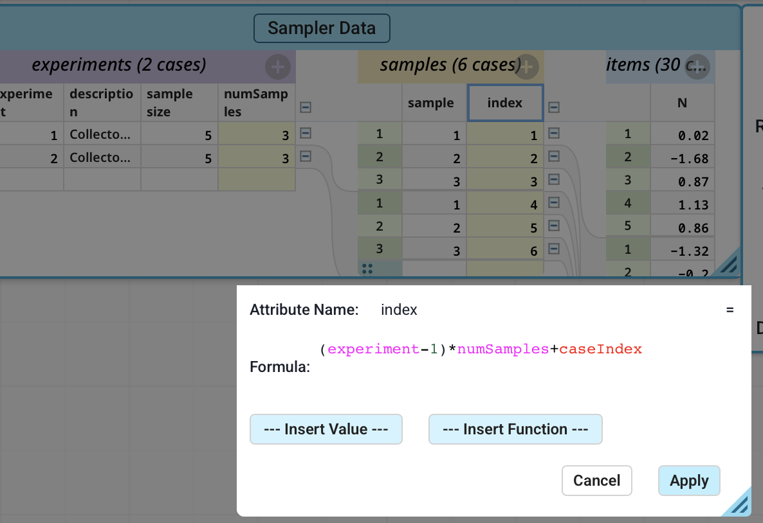The width and height of the screenshot is (763, 523).
Task: Open the Insert Function dropdown
Action: point(515,429)
